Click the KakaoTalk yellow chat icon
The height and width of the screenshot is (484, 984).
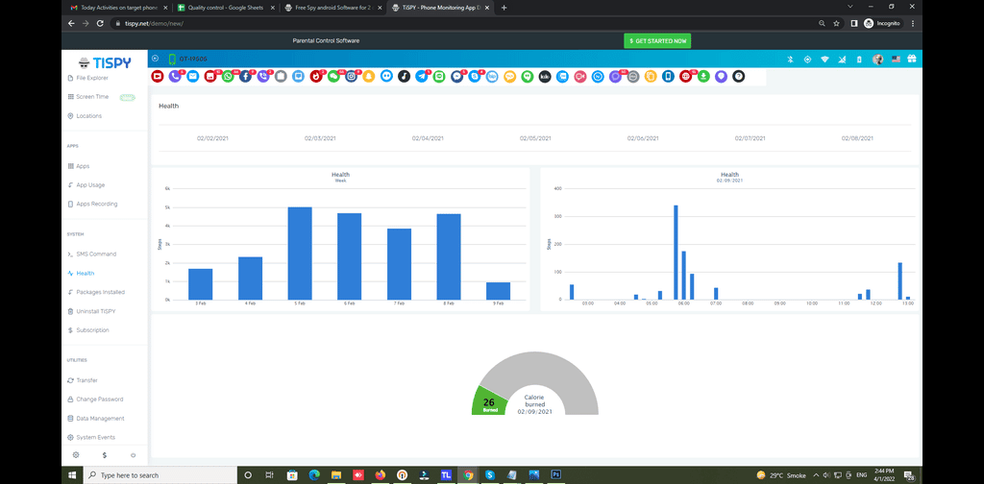tap(509, 77)
